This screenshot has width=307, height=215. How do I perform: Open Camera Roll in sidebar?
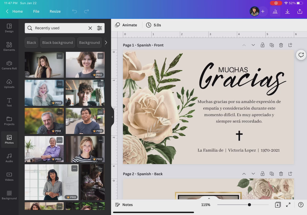coord(9,65)
